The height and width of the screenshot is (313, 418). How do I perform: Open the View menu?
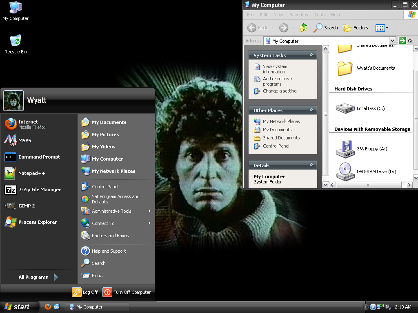(278, 15)
